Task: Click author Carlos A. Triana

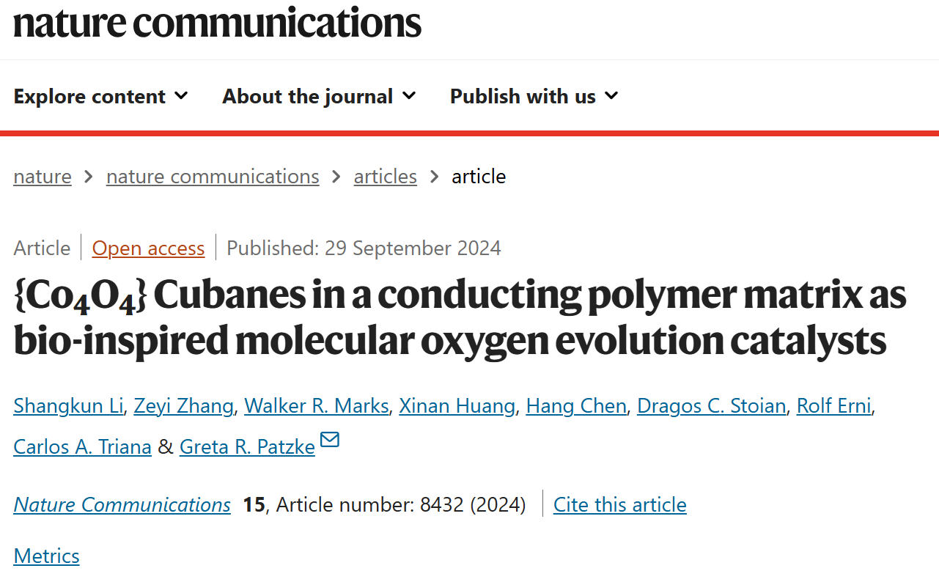Action: (82, 446)
